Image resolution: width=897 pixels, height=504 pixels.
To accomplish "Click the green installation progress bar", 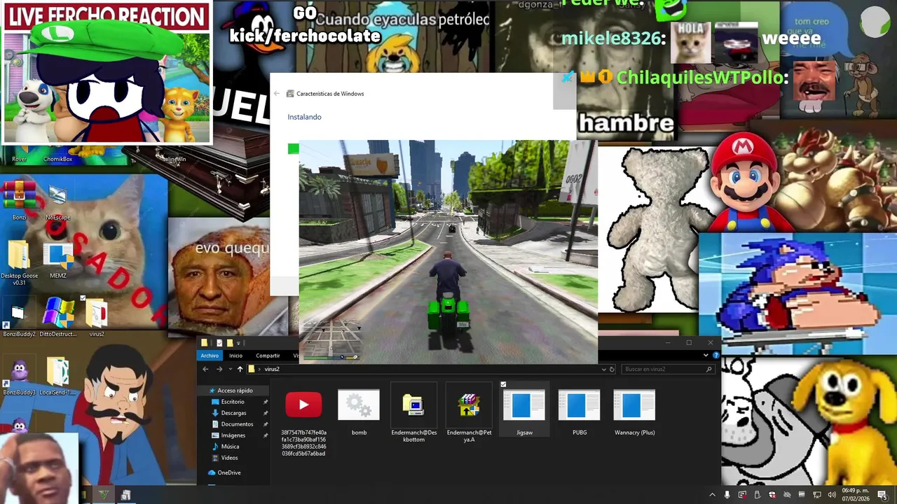I will click(293, 148).
